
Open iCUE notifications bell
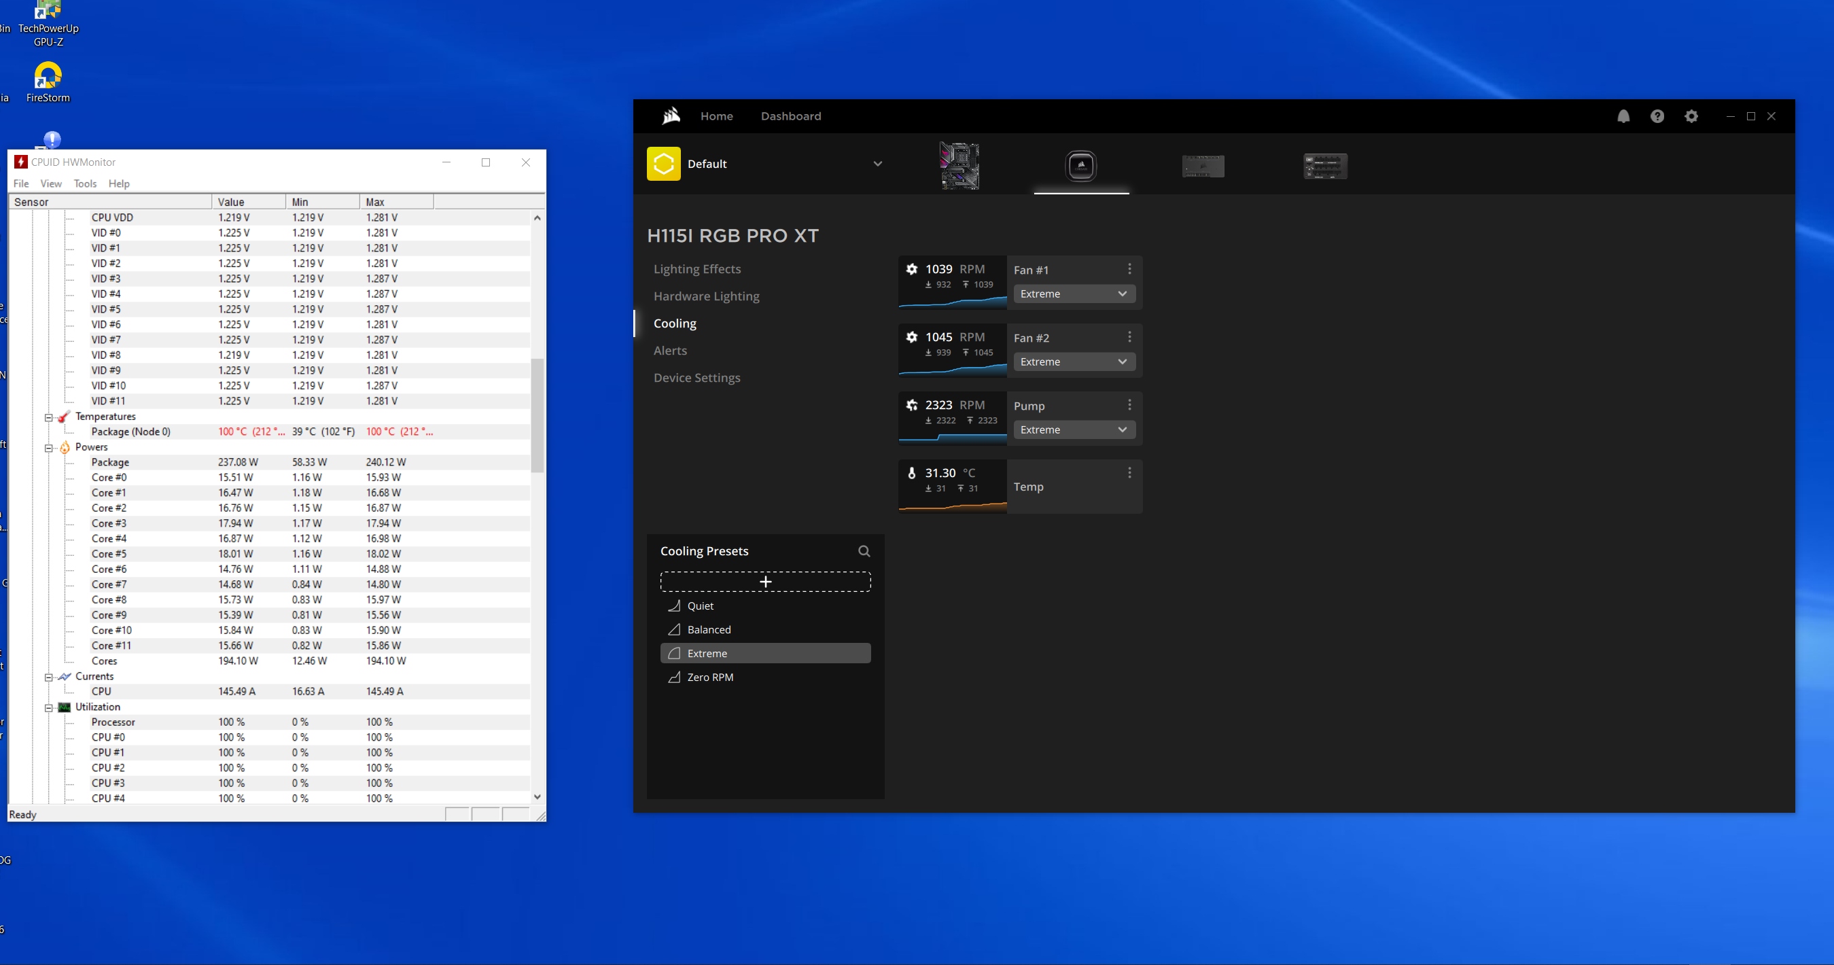(x=1623, y=116)
